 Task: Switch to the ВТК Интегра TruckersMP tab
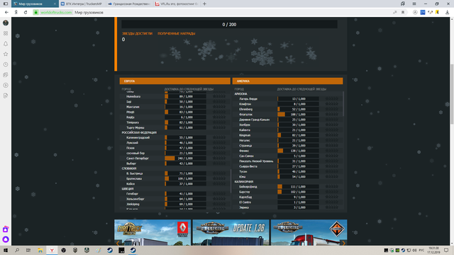click(x=82, y=4)
